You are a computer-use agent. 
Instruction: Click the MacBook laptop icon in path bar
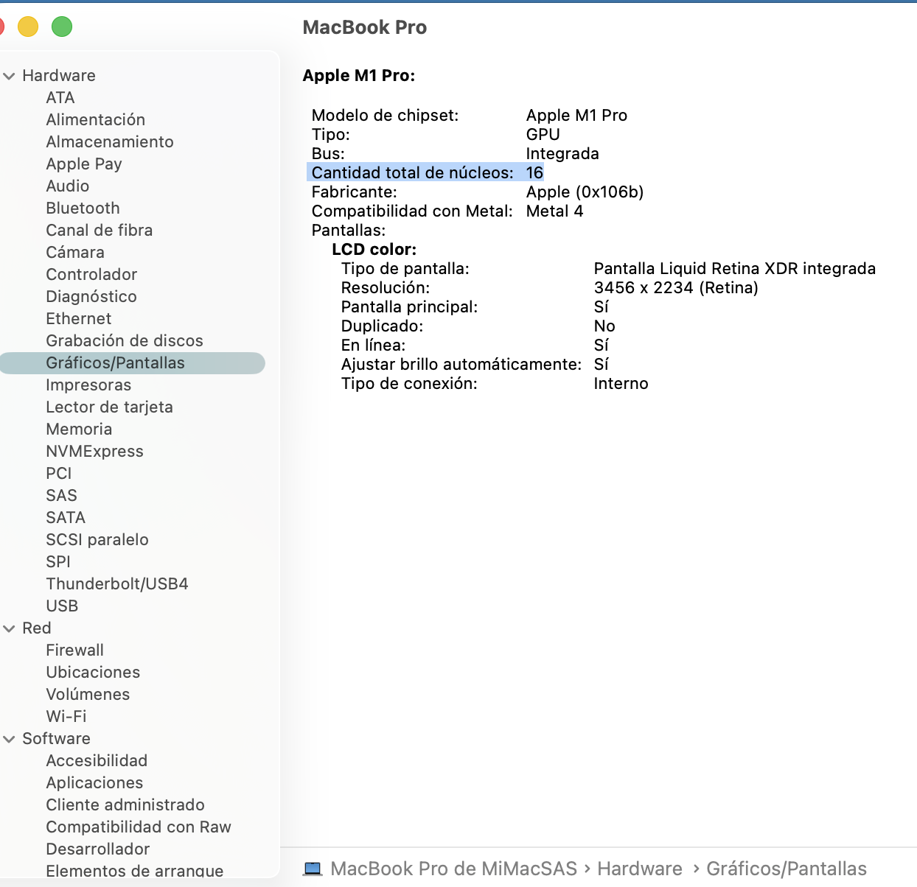pos(313,869)
